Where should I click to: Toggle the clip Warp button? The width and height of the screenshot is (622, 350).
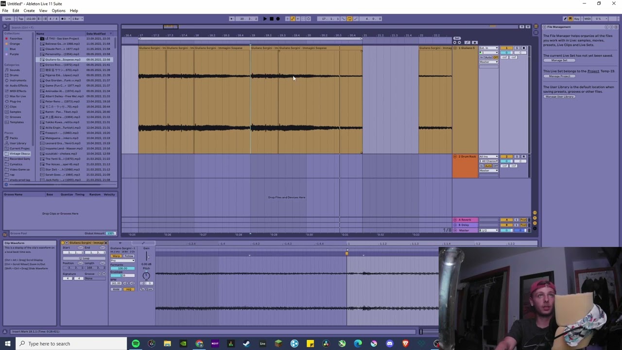[x=116, y=256]
